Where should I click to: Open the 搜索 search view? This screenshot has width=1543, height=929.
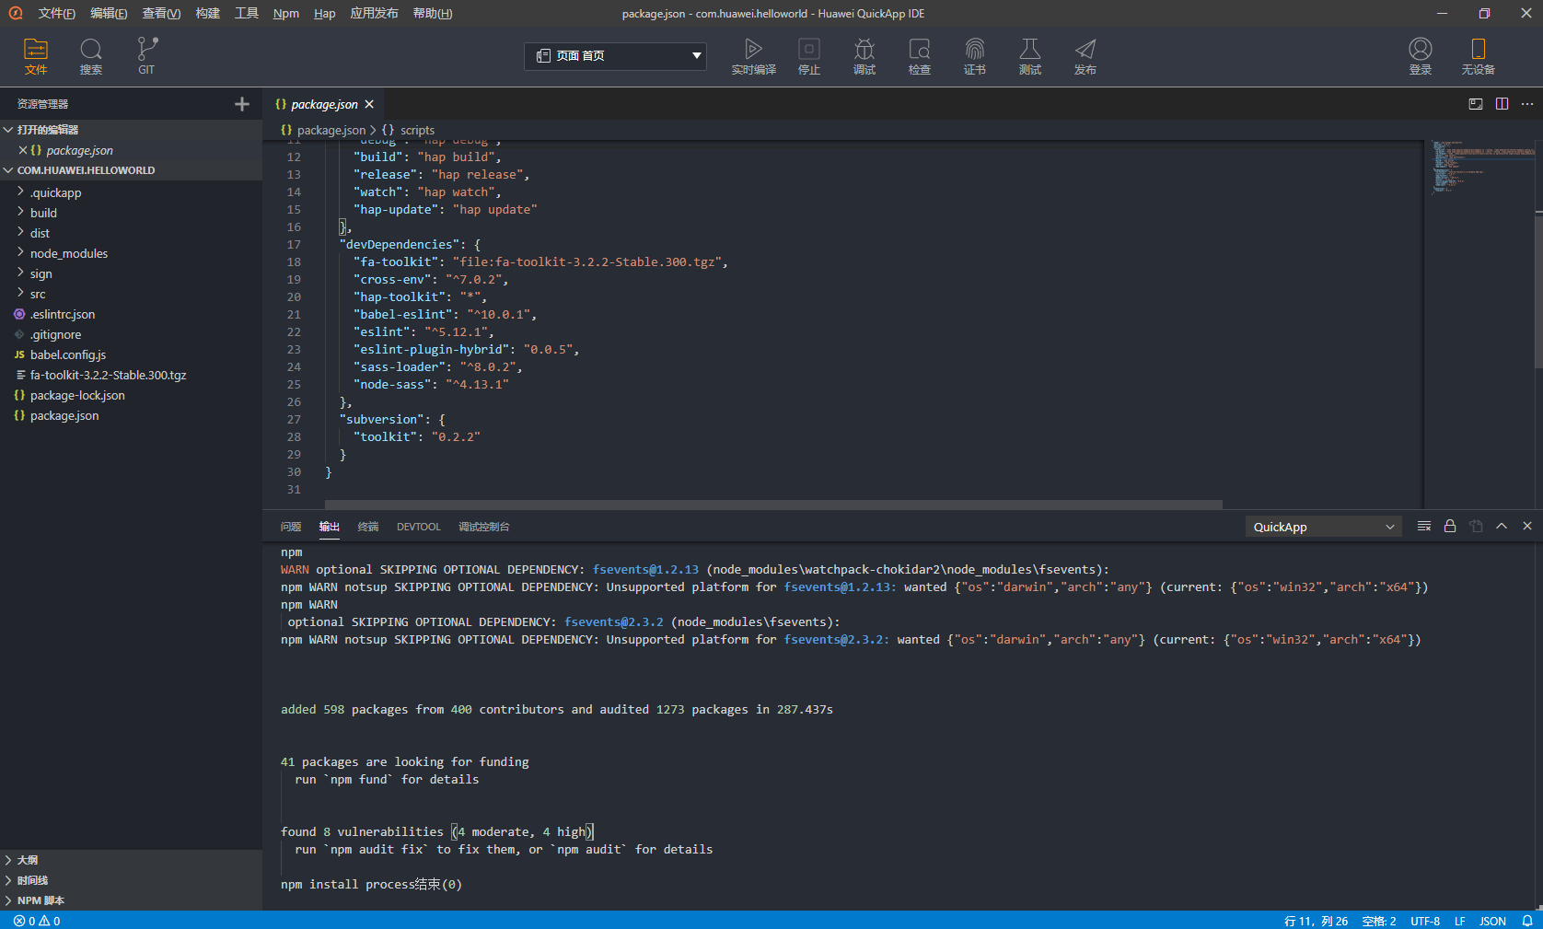point(91,56)
